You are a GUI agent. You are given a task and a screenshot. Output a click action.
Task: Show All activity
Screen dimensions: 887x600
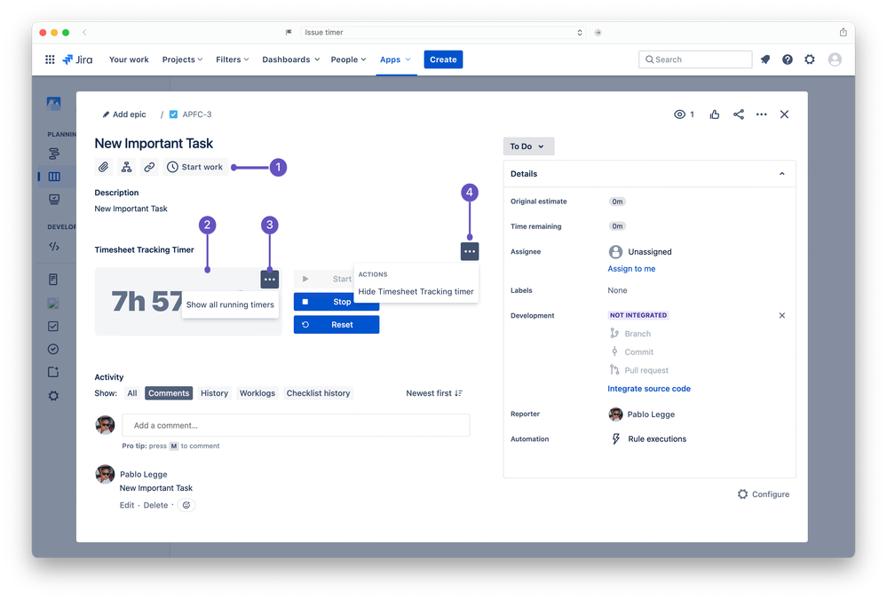click(x=131, y=393)
